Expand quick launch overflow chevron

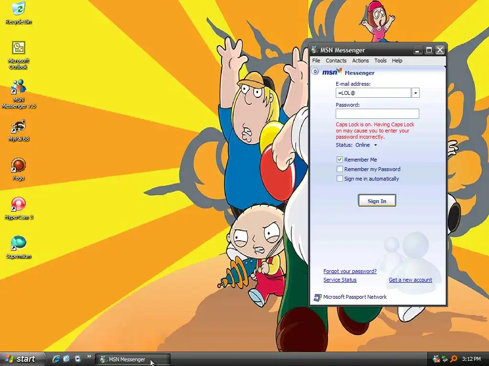point(89,356)
